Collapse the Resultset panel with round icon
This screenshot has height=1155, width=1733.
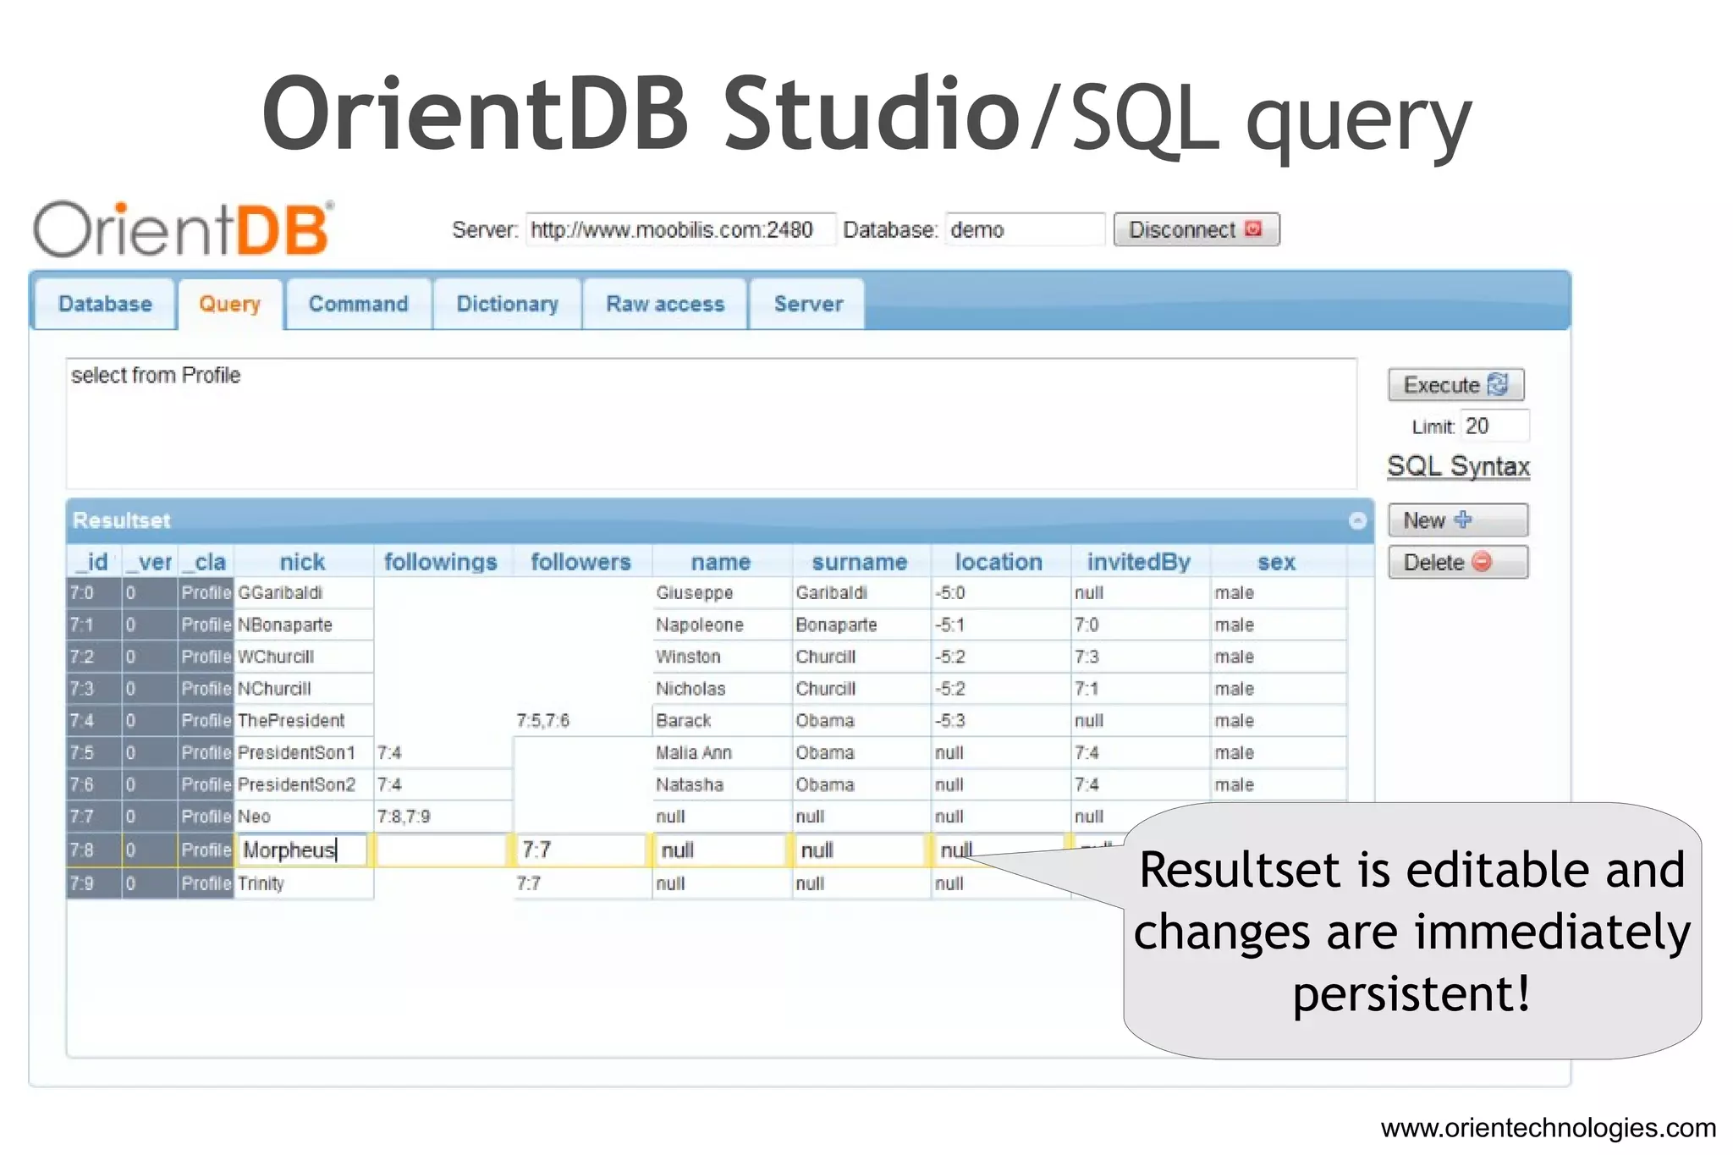pyautogui.click(x=1357, y=520)
